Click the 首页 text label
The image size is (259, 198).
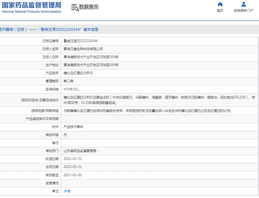click(220, 11)
